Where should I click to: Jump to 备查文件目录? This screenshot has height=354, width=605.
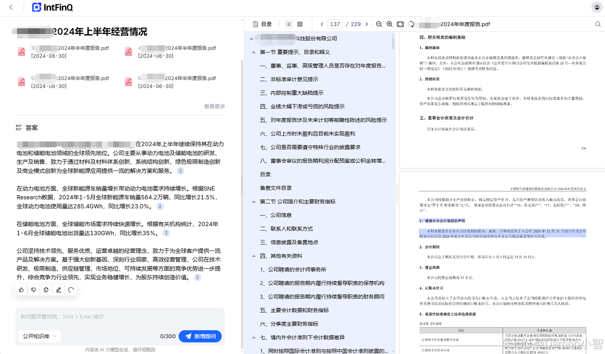click(276, 188)
